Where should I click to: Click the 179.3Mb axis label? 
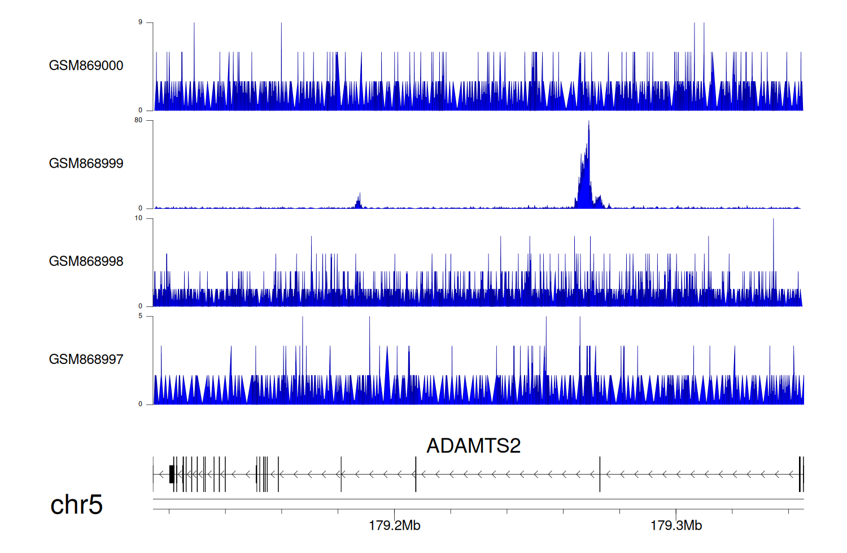(676, 526)
